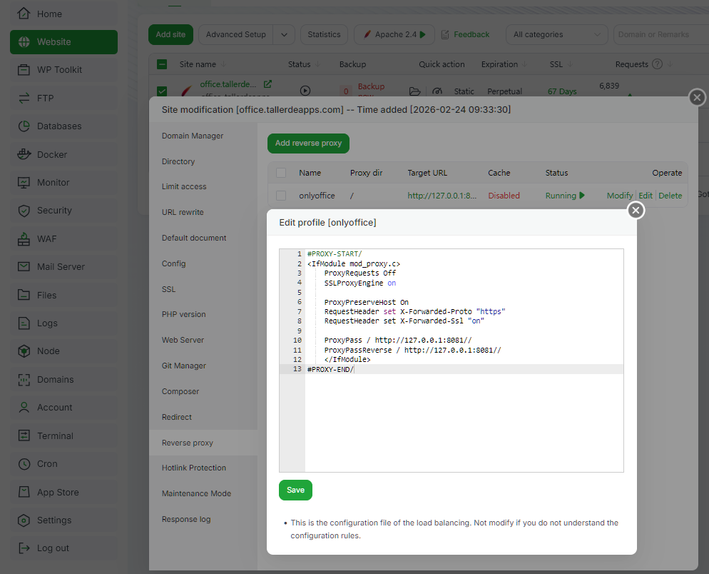Toggle the select-all checkbox in proxy table
This screenshot has width=709, height=574.
coord(280,172)
